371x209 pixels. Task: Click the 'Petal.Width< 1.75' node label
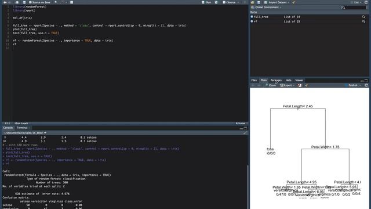[x=325, y=147]
